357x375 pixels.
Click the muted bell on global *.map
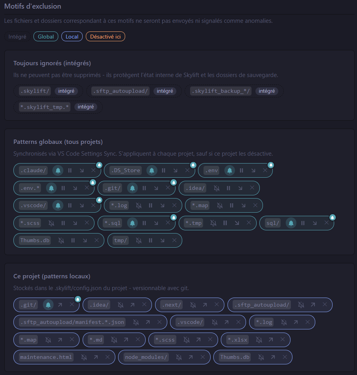point(220,206)
